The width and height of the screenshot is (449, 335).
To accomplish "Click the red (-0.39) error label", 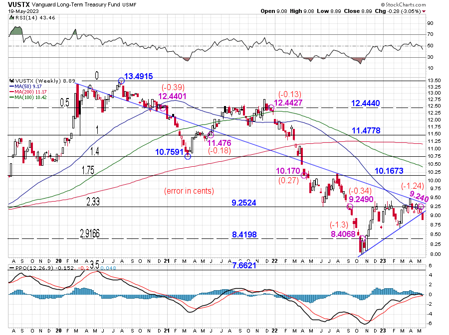I will tap(173, 87).
